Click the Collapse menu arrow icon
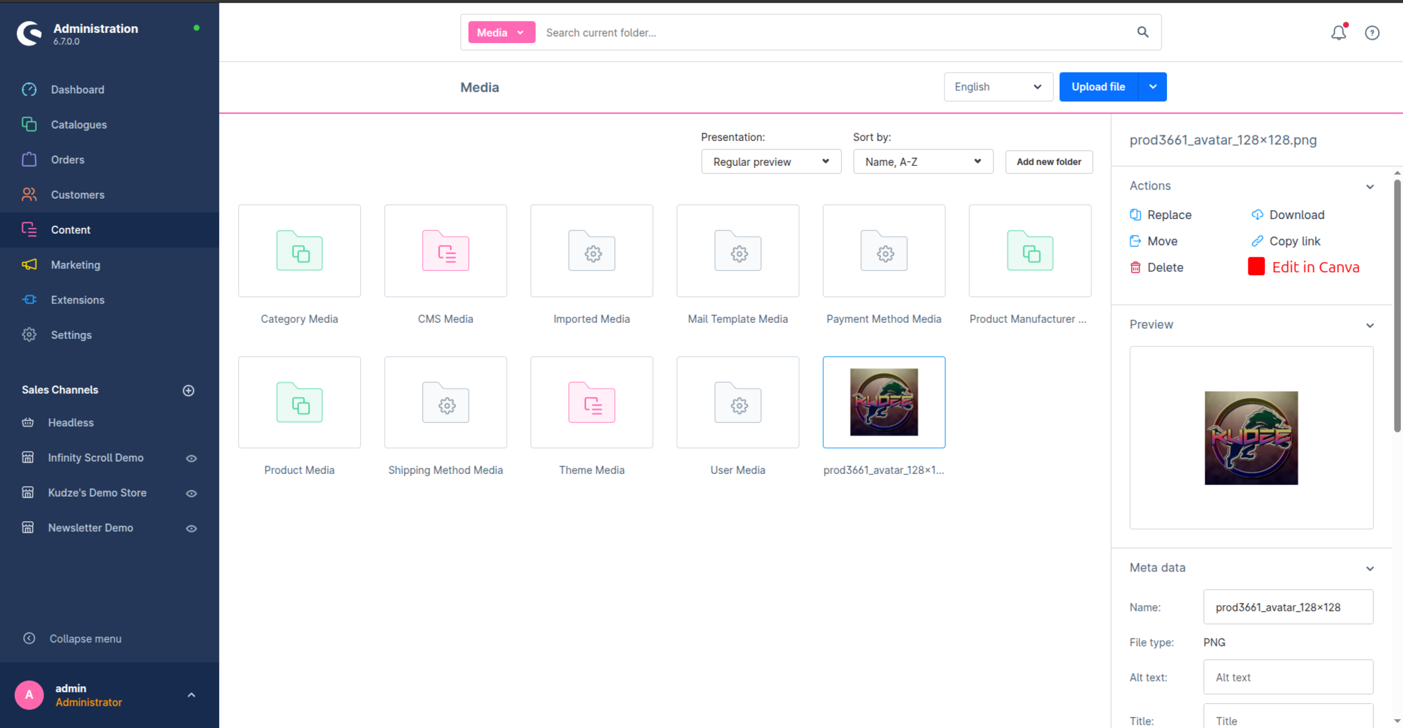The width and height of the screenshot is (1403, 728). pos(29,638)
